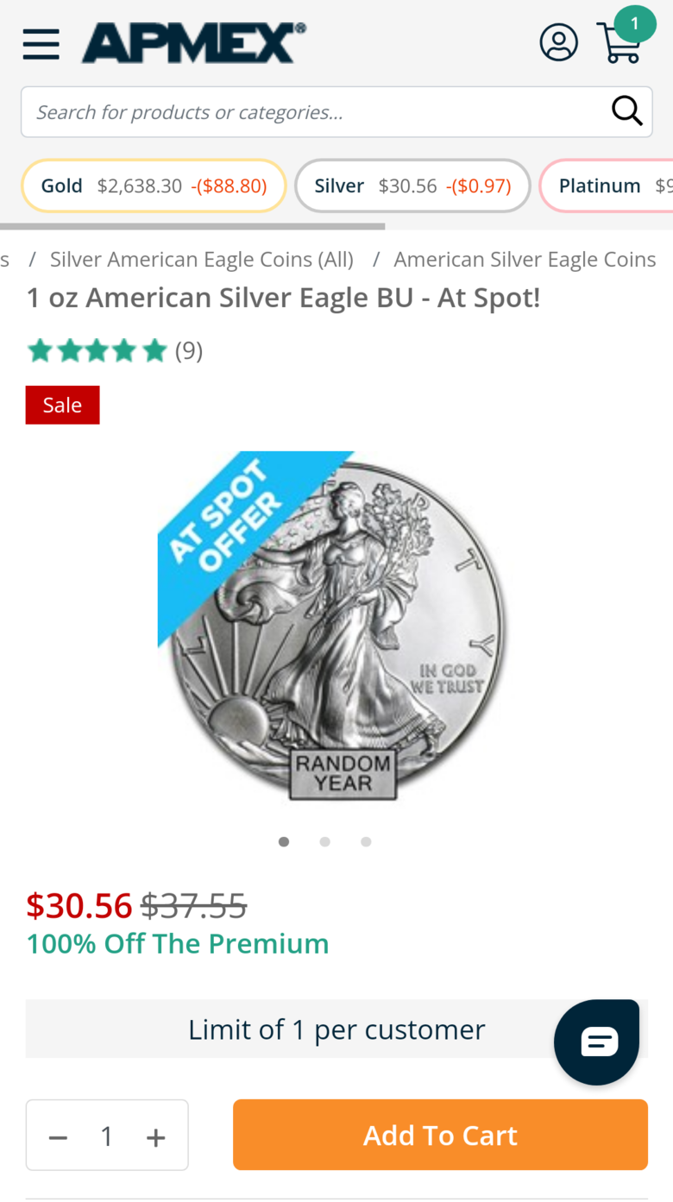Decrease quantity with the minus button

[58, 1137]
